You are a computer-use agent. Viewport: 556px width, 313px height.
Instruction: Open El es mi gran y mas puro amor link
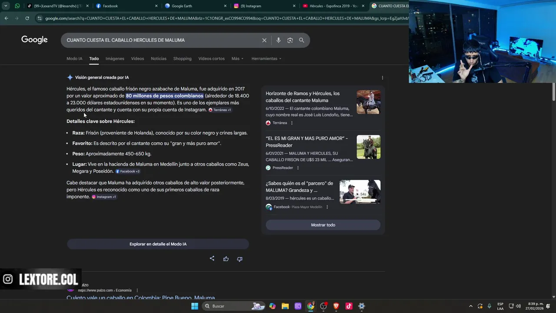click(x=307, y=142)
